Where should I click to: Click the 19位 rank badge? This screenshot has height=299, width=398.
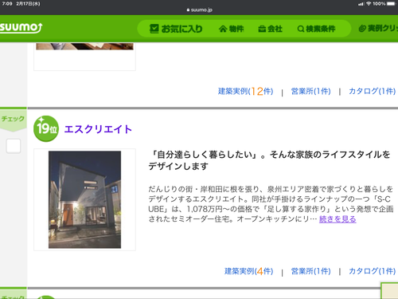(x=46, y=128)
